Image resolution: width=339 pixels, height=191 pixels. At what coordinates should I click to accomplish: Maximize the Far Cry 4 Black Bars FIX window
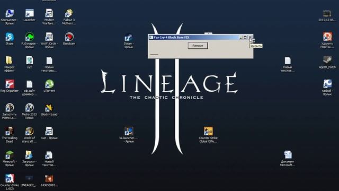click(x=245, y=38)
